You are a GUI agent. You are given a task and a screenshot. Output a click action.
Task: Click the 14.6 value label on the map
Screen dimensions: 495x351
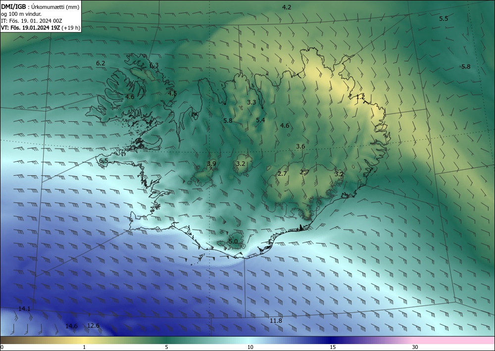71,326
